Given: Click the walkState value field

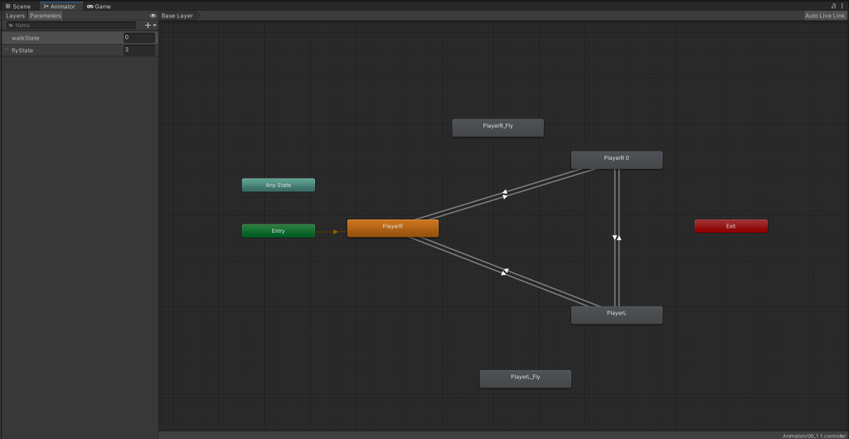Looking at the screenshot, I should click(138, 38).
